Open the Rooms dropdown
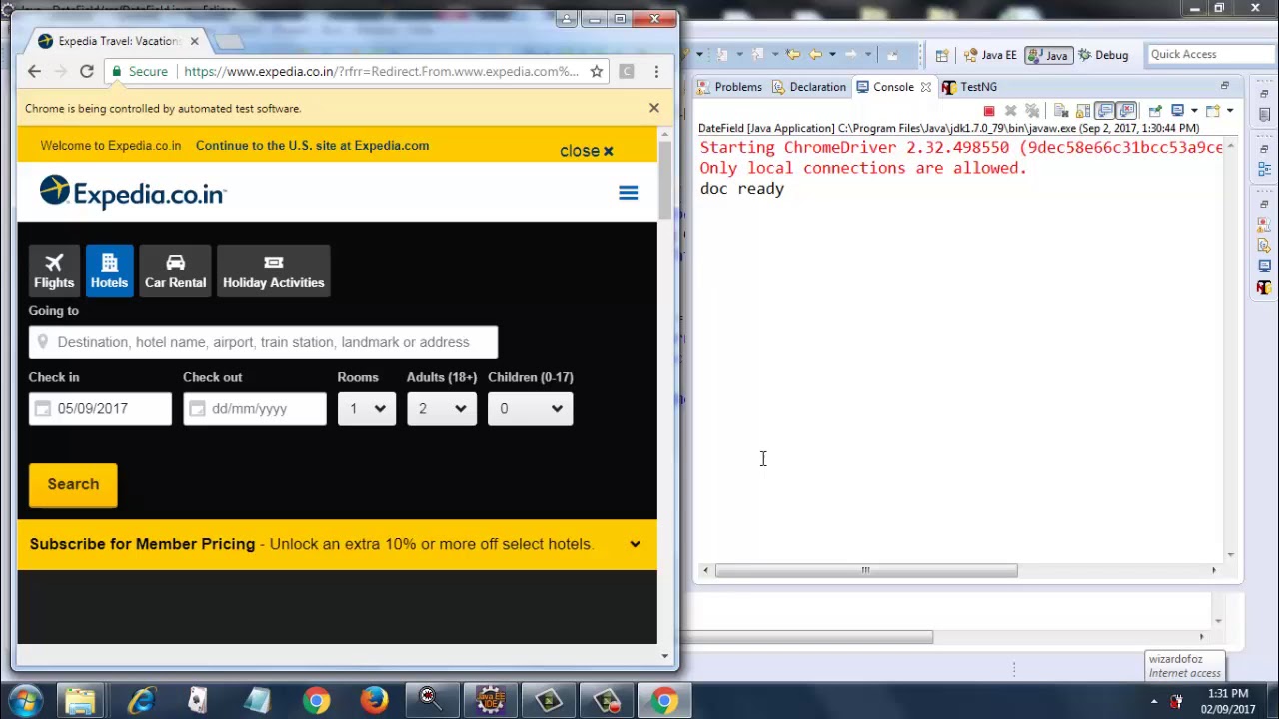Viewport: 1279px width, 719px height. 367,409
